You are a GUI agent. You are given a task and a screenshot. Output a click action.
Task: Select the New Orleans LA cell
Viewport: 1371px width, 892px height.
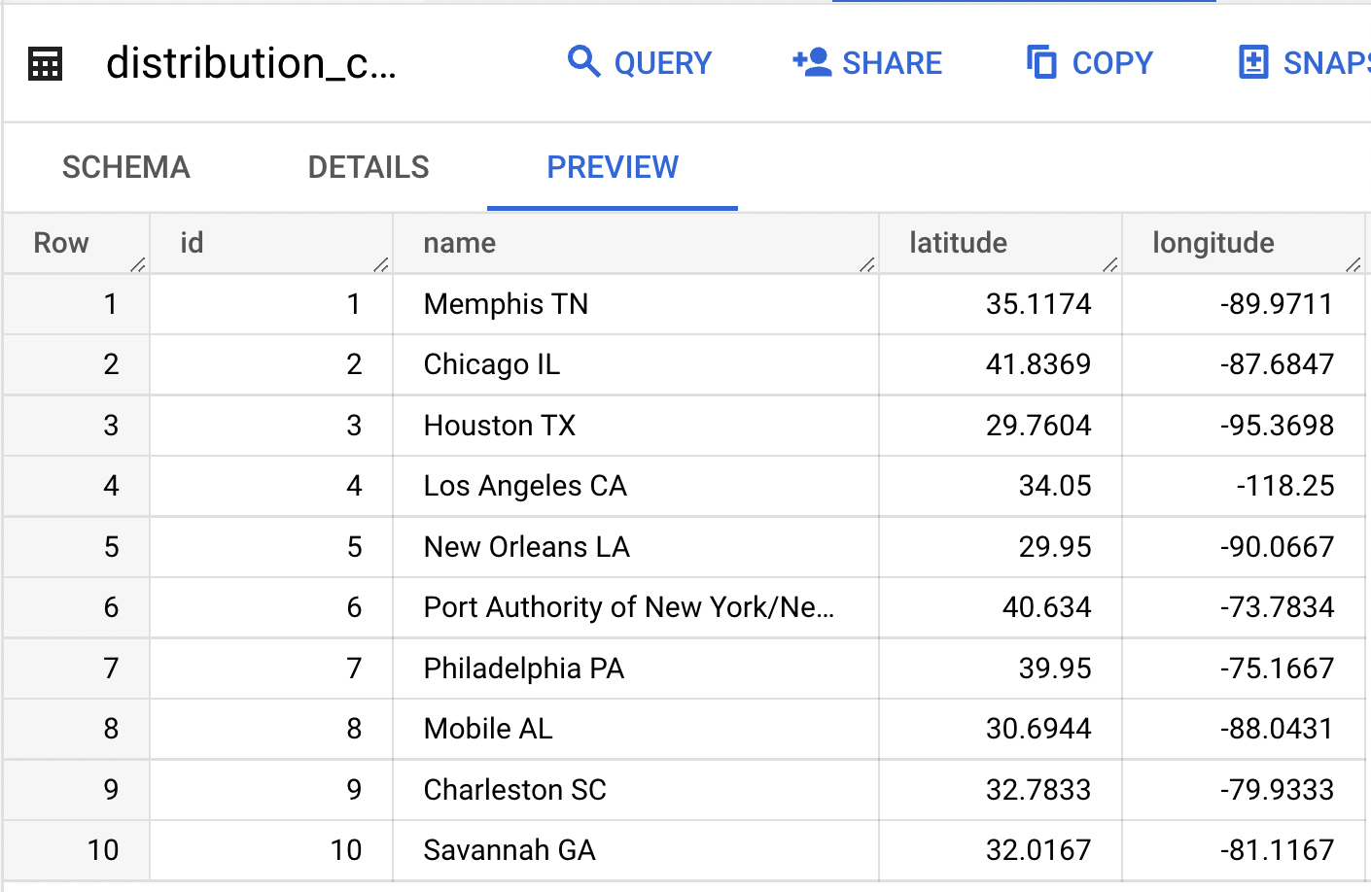pos(636,547)
